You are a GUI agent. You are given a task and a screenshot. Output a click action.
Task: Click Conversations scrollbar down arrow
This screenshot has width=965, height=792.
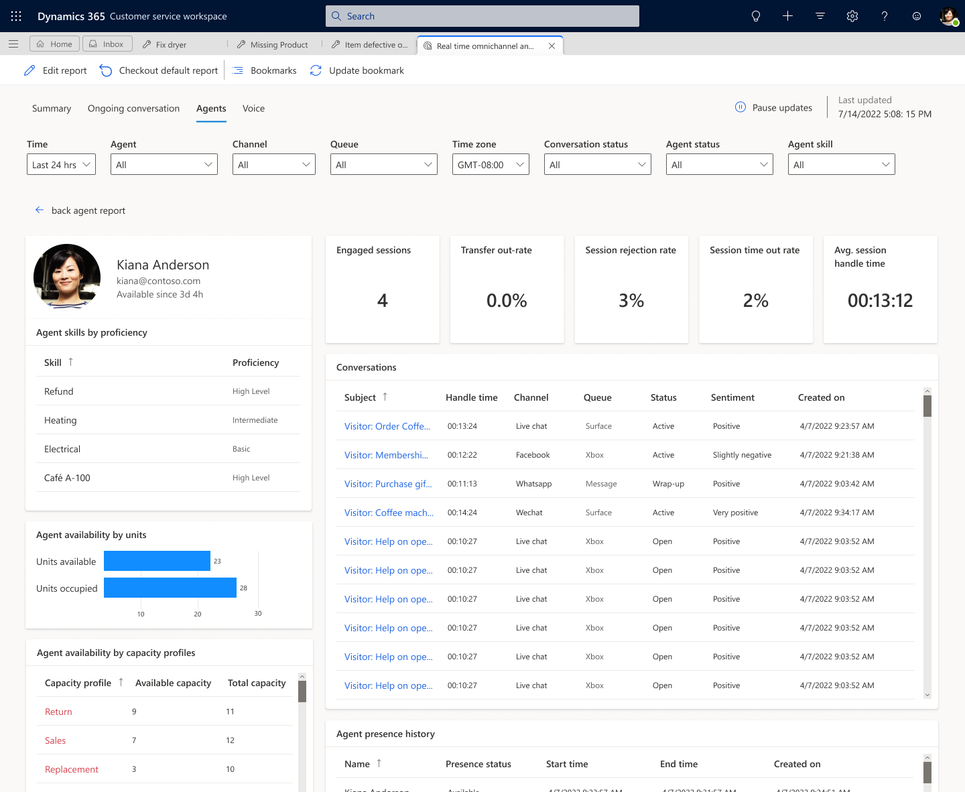click(x=927, y=695)
